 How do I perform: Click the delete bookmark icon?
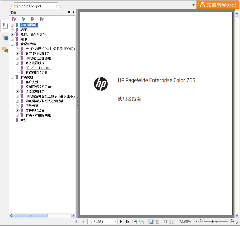[14, 19]
